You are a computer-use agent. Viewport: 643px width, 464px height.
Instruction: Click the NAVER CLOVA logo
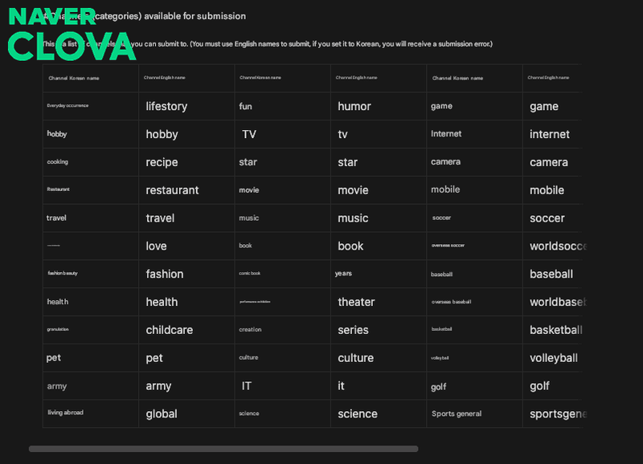tap(72, 35)
